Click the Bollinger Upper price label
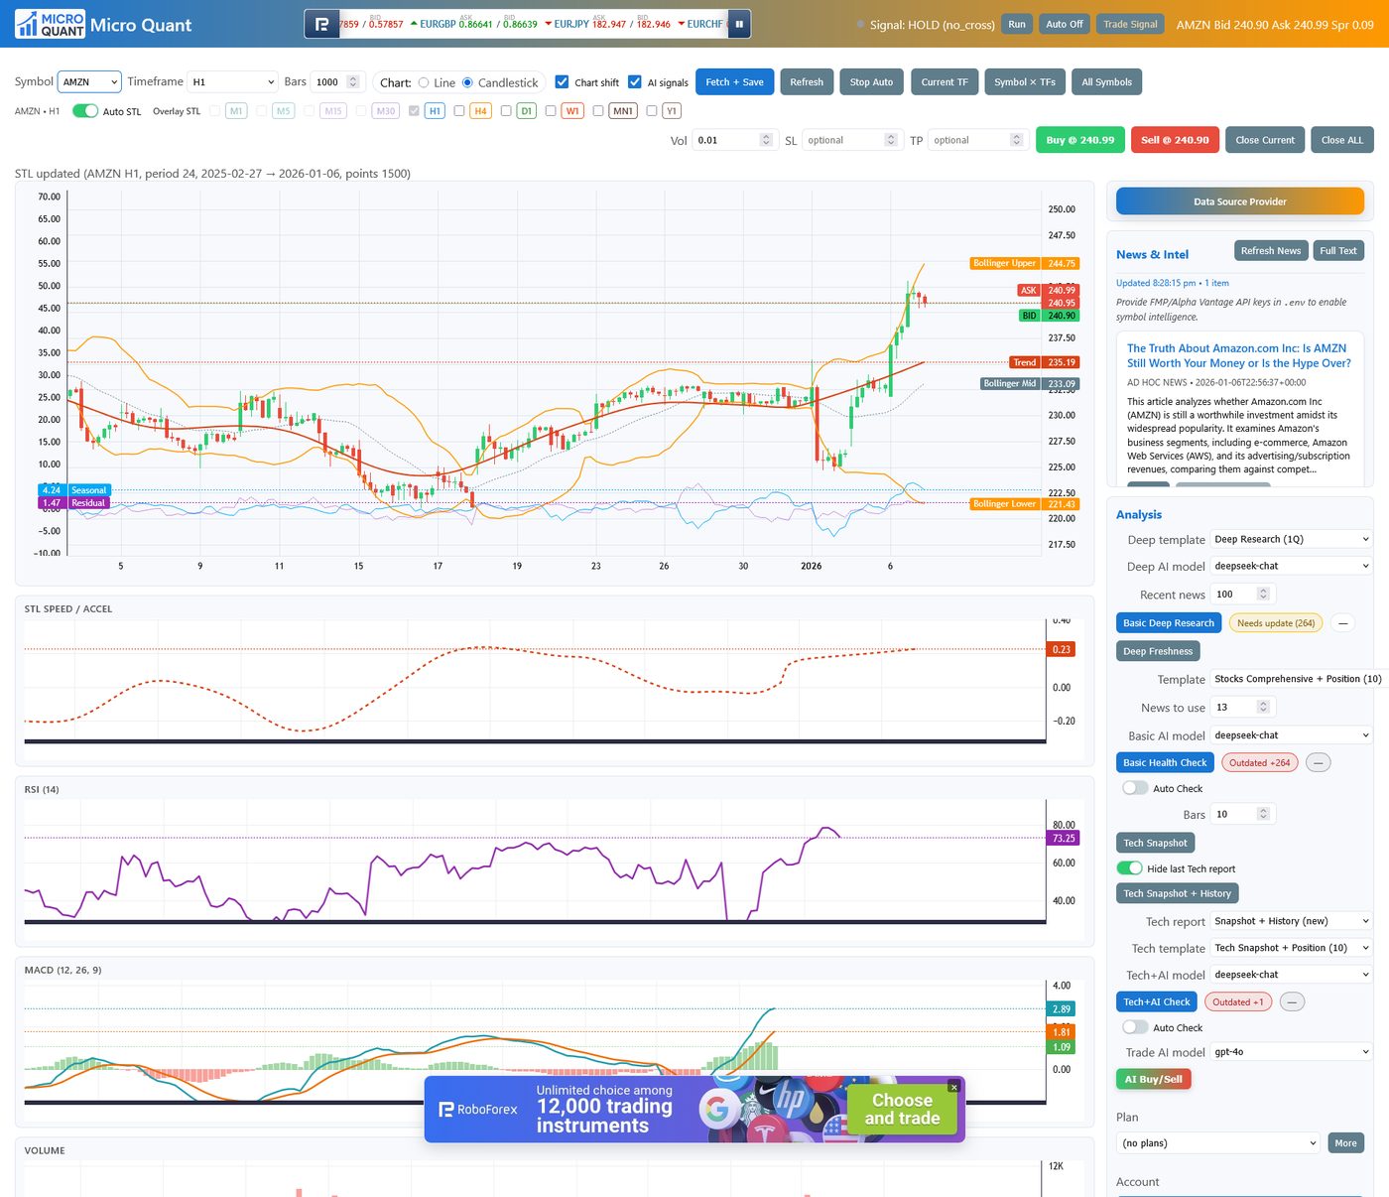 click(1025, 263)
